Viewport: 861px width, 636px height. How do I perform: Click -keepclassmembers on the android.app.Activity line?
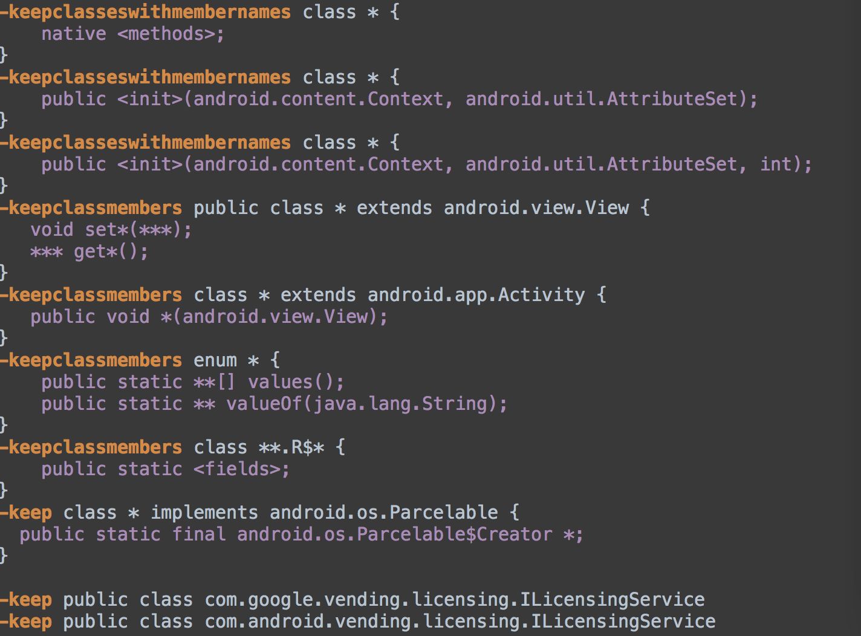91,295
